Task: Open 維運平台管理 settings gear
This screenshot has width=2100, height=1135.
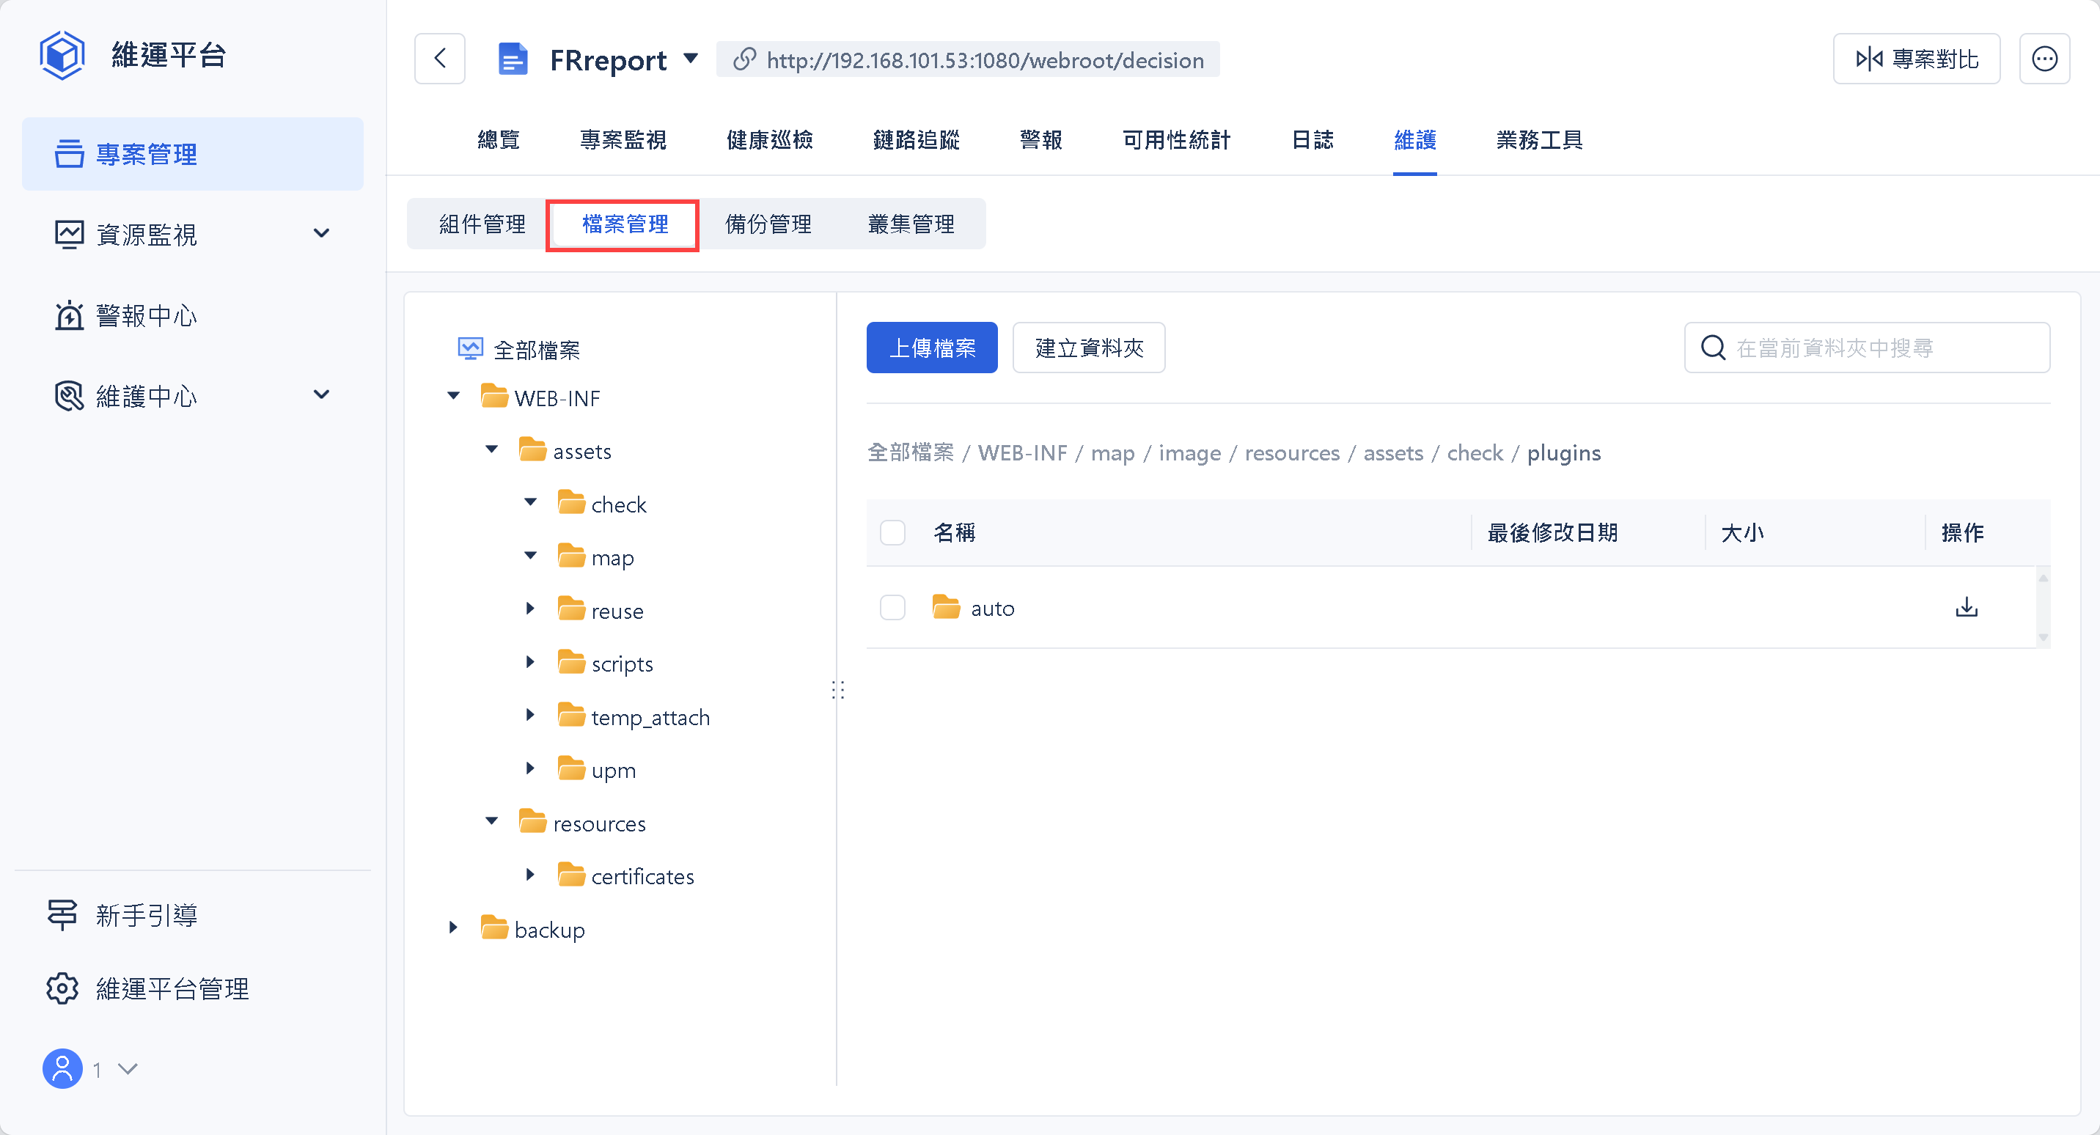Action: (x=63, y=988)
